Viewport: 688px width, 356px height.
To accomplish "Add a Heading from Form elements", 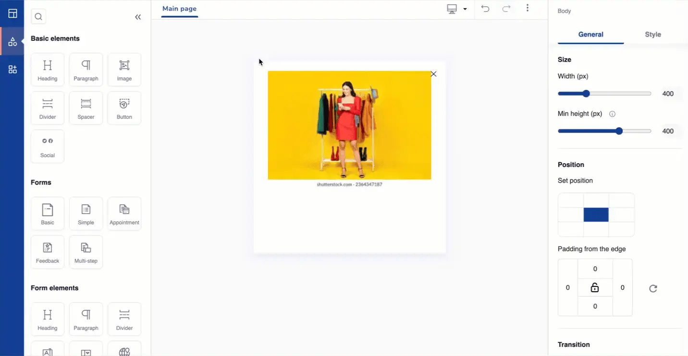I will pos(48,319).
